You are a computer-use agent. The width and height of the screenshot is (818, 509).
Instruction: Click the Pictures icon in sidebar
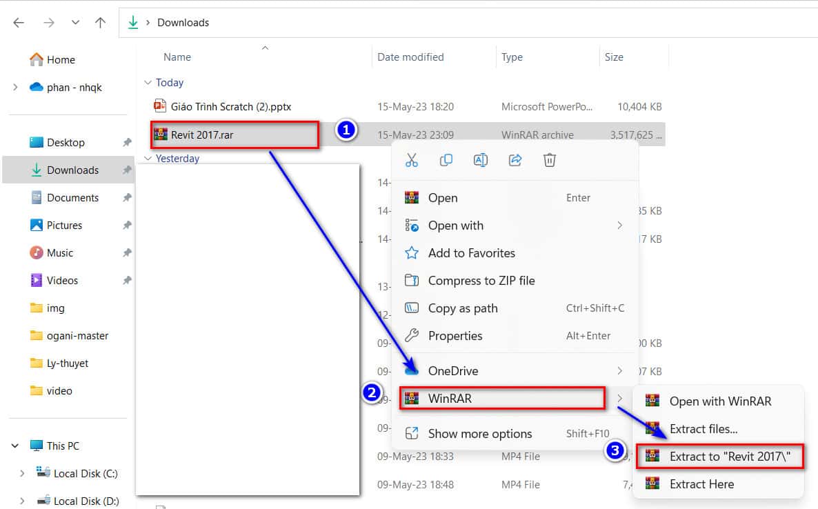(x=37, y=226)
